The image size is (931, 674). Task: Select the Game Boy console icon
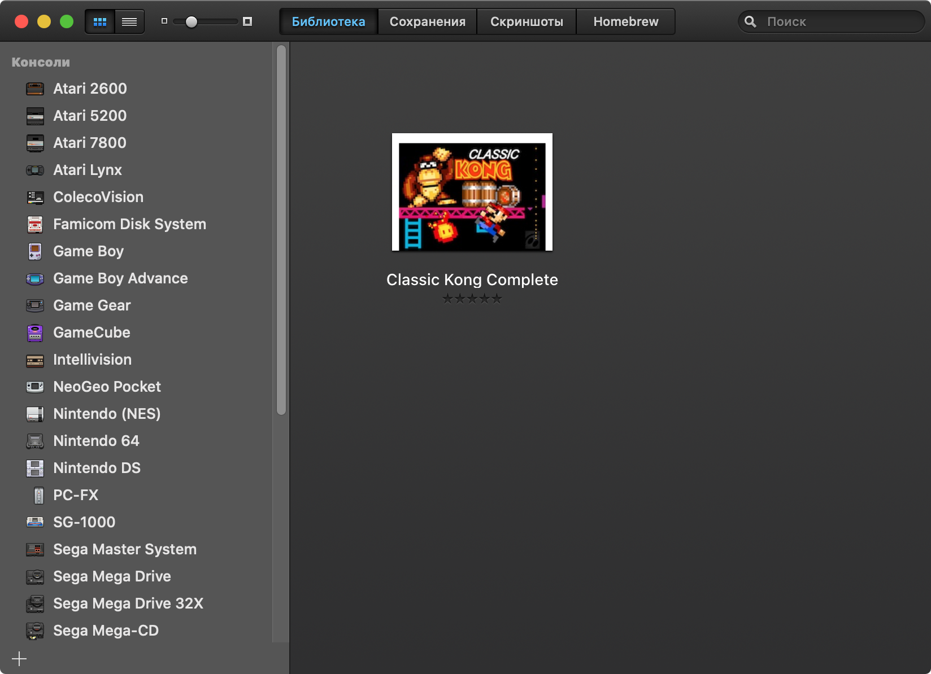35,251
